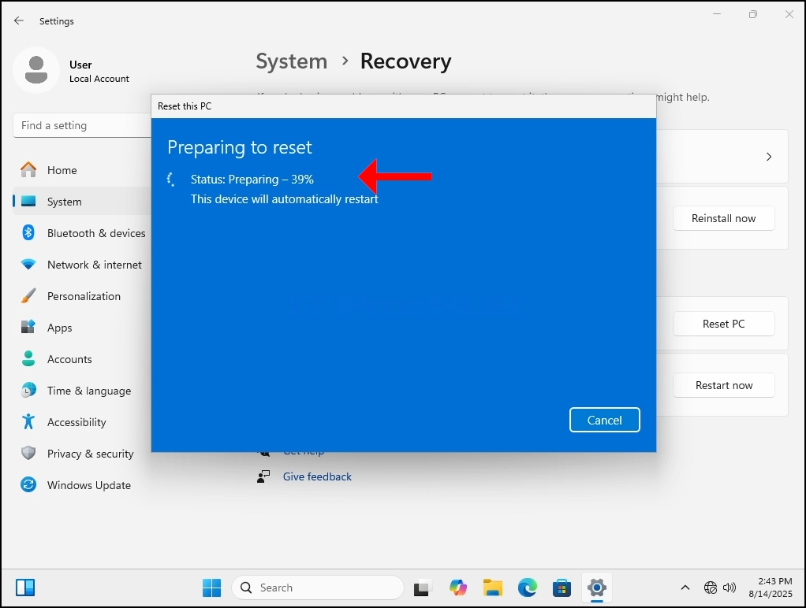Click the Accounts person icon
Image resolution: width=806 pixels, height=608 pixels.
28,358
